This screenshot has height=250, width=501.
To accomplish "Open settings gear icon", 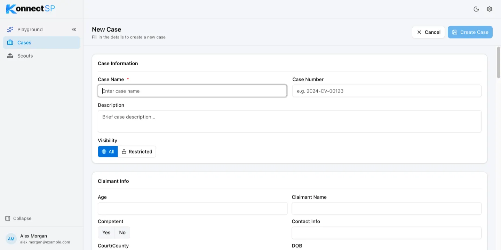I will 490,9.
